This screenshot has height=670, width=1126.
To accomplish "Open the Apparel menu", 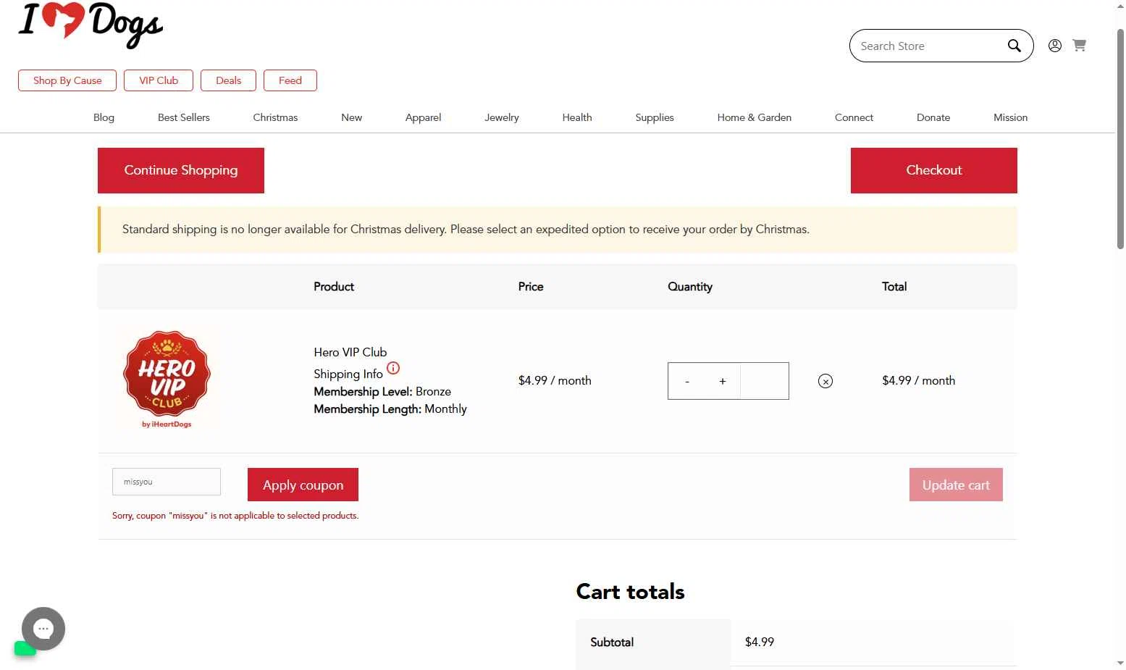I will coord(423,117).
